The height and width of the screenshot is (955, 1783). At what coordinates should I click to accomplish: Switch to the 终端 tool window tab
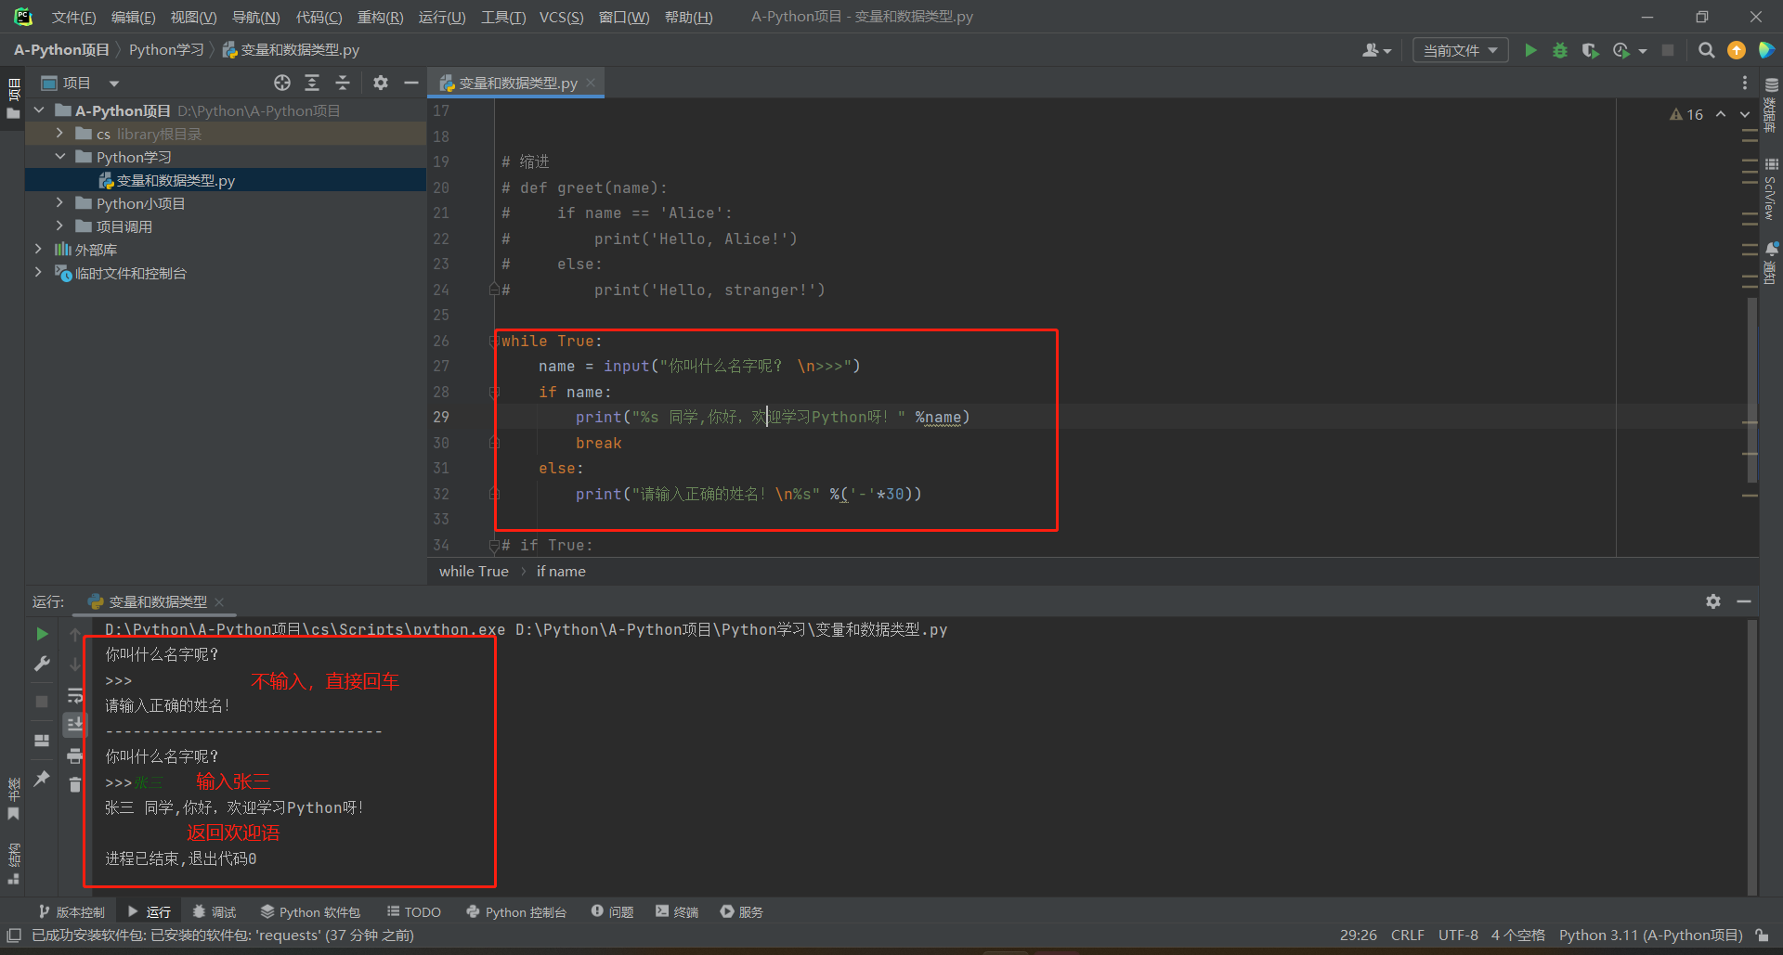[x=677, y=912]
